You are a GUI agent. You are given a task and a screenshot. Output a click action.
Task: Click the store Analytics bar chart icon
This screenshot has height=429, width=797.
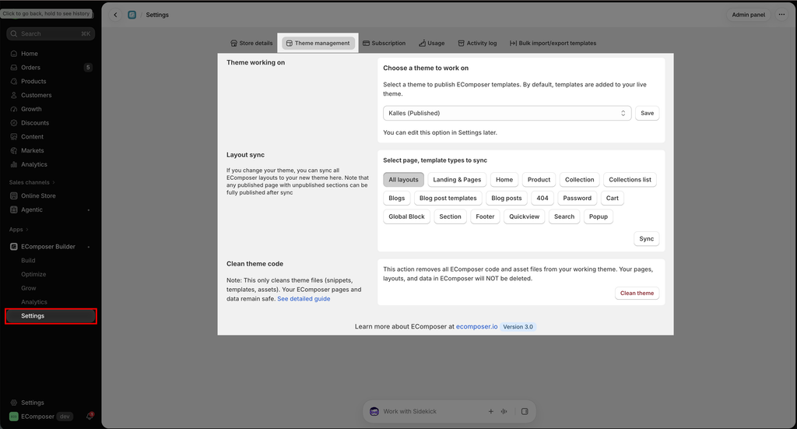coord(14,164)
